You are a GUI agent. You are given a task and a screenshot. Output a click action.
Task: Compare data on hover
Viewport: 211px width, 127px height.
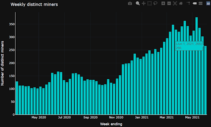tap(200, 3)
